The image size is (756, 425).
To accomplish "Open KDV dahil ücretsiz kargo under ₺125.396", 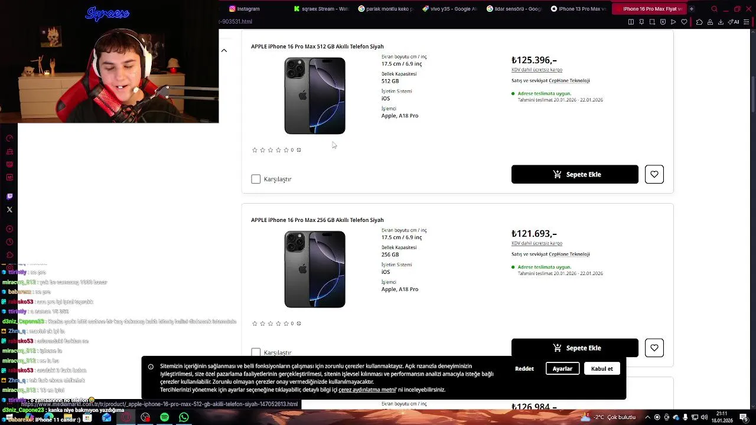I will tap(537, 70).
